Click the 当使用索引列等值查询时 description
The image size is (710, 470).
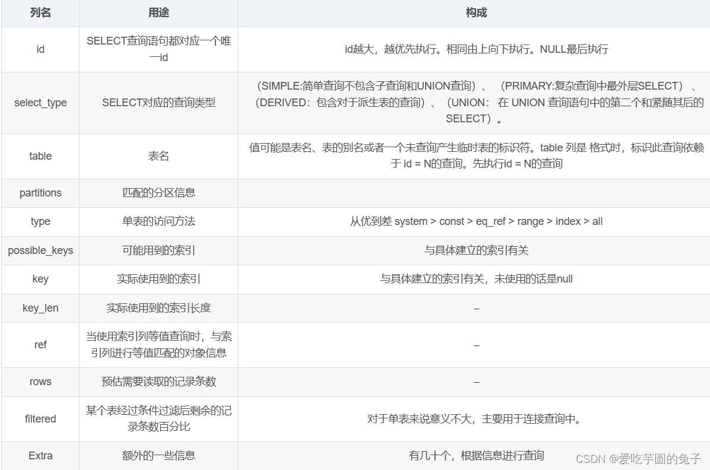(159, 345)
